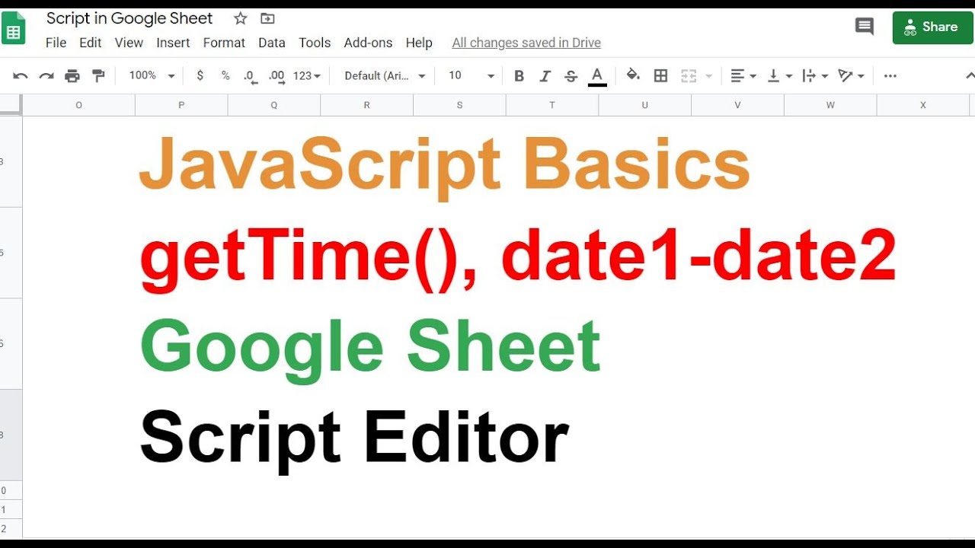975x548 pixels.
Task: Star the Script in Google Sheet document
Action: click(240, 18)
